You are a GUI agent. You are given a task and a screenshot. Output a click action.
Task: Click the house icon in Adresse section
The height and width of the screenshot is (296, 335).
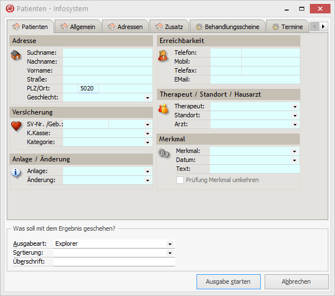coord(16,55)
